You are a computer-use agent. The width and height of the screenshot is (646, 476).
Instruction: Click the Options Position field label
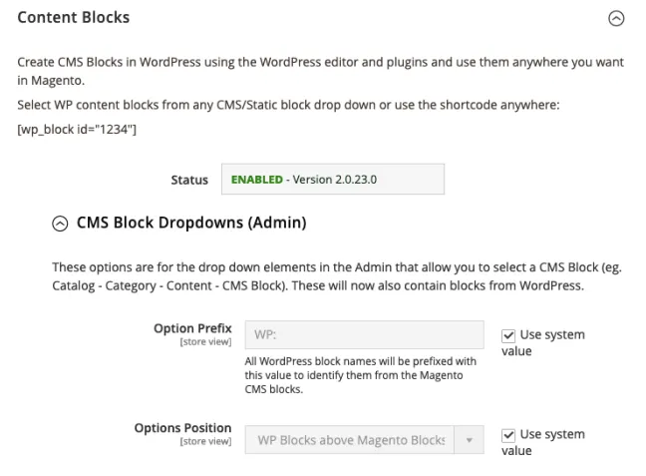182,428
